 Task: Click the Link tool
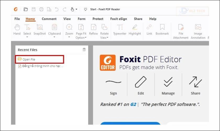[149, 30]
